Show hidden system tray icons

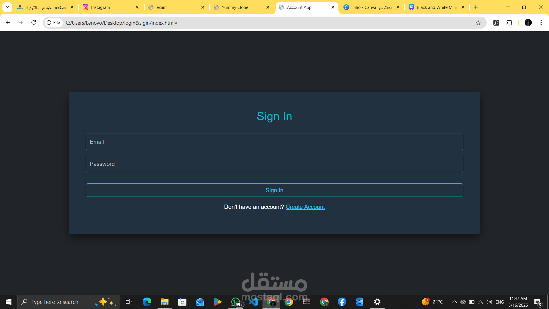point(454,302)
